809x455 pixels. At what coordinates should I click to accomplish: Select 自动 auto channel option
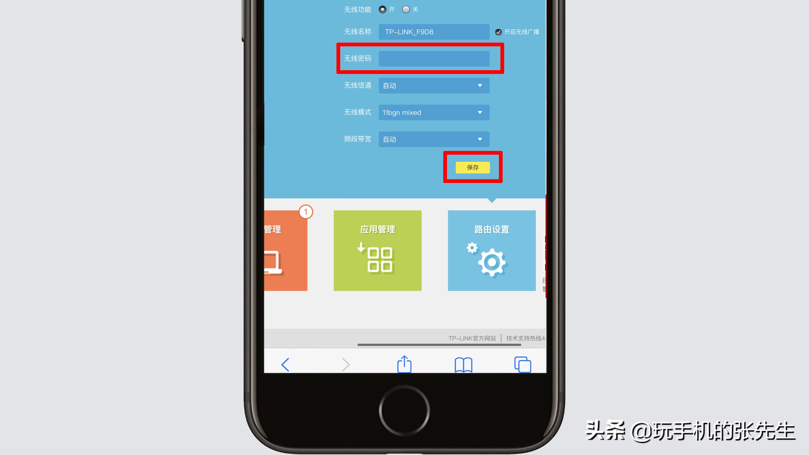click(434, 85)
